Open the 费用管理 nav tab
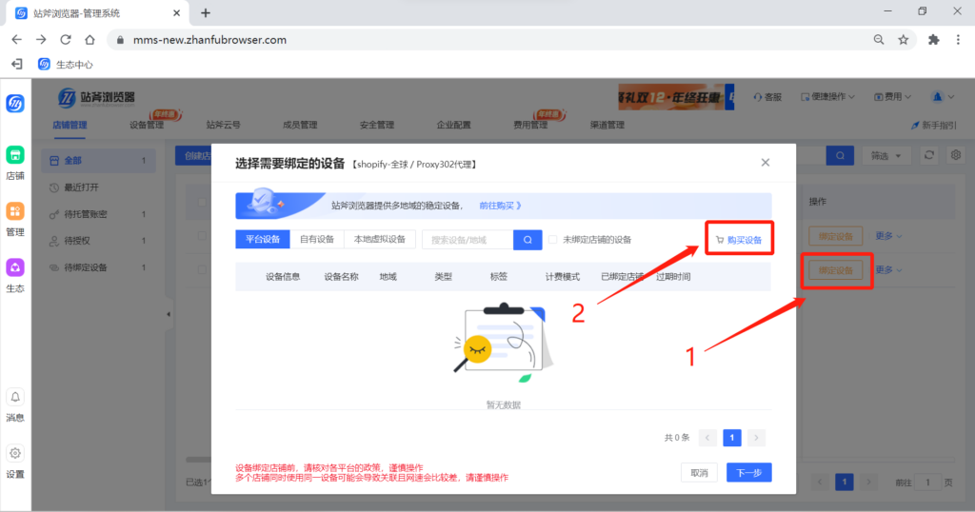This screenshot has height=512, width=975. tap(530, 125)
